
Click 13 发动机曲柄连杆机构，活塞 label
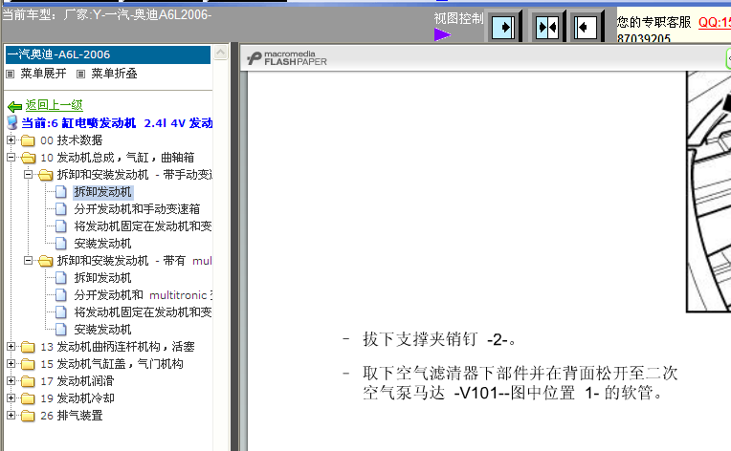pyautogui.click(x=118, y=347)
